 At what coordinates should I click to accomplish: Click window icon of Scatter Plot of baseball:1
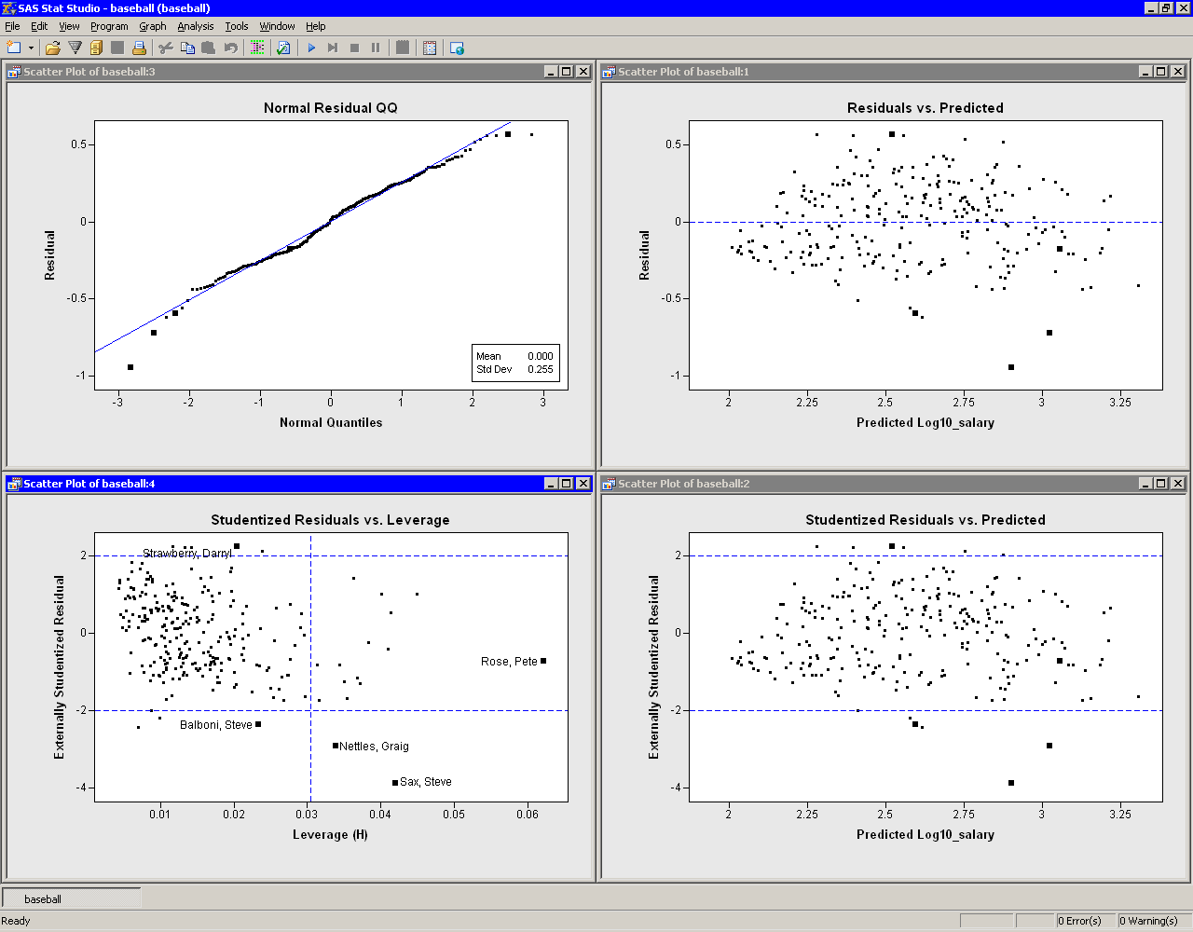(609, 72)
